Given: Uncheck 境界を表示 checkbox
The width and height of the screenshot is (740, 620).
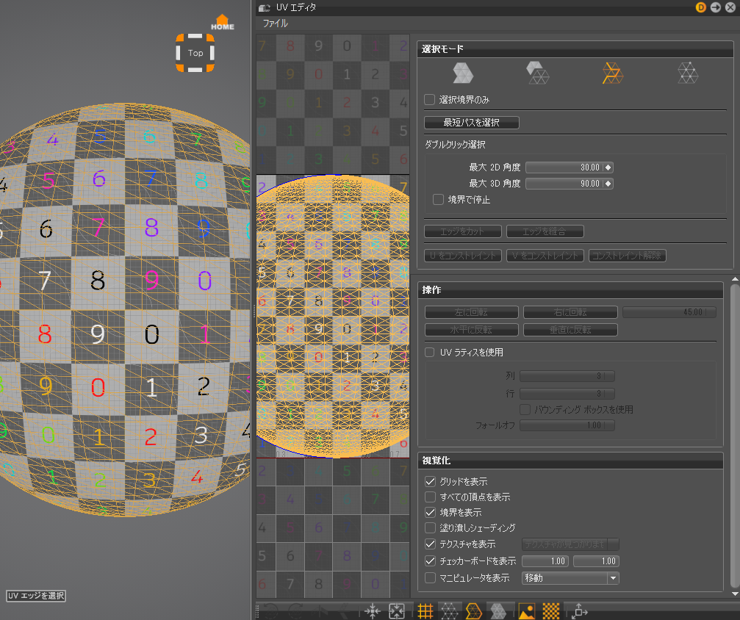Looking at the screenshot, I should (x=430, y=513).
